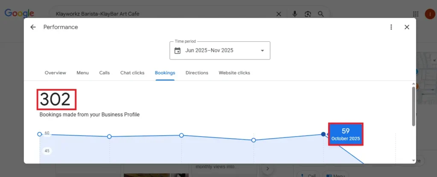Open Google Lens image search icon

tap(308, 14)
